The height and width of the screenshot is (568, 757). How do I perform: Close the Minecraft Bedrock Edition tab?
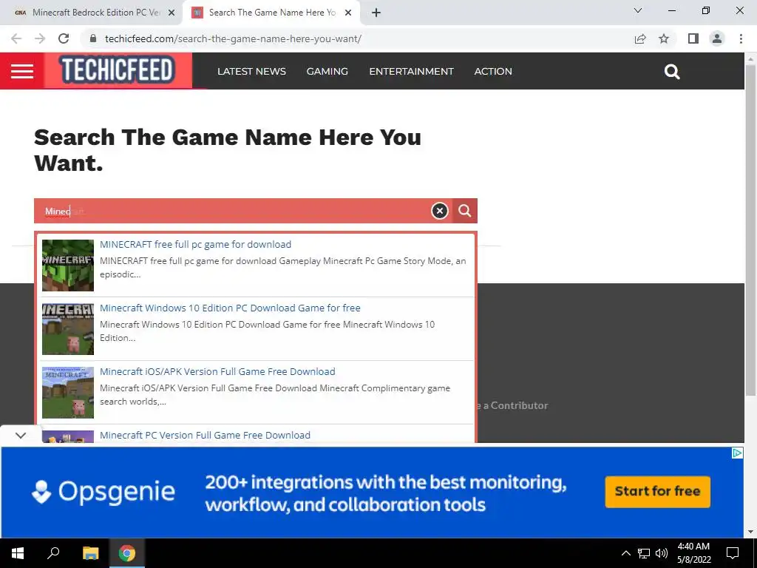(172, 13)
